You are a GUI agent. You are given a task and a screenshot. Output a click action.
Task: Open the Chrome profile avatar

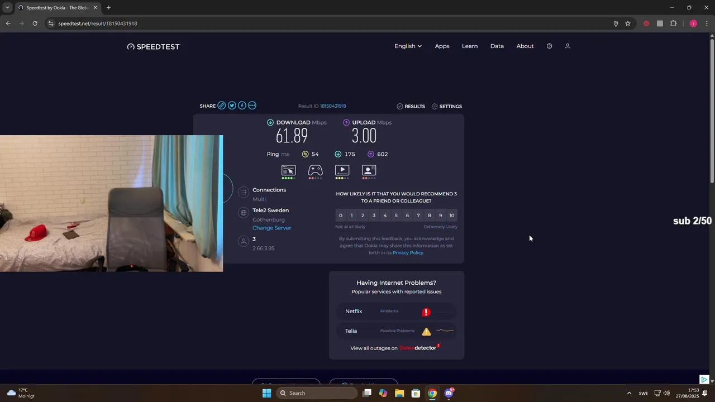(693, 23)
